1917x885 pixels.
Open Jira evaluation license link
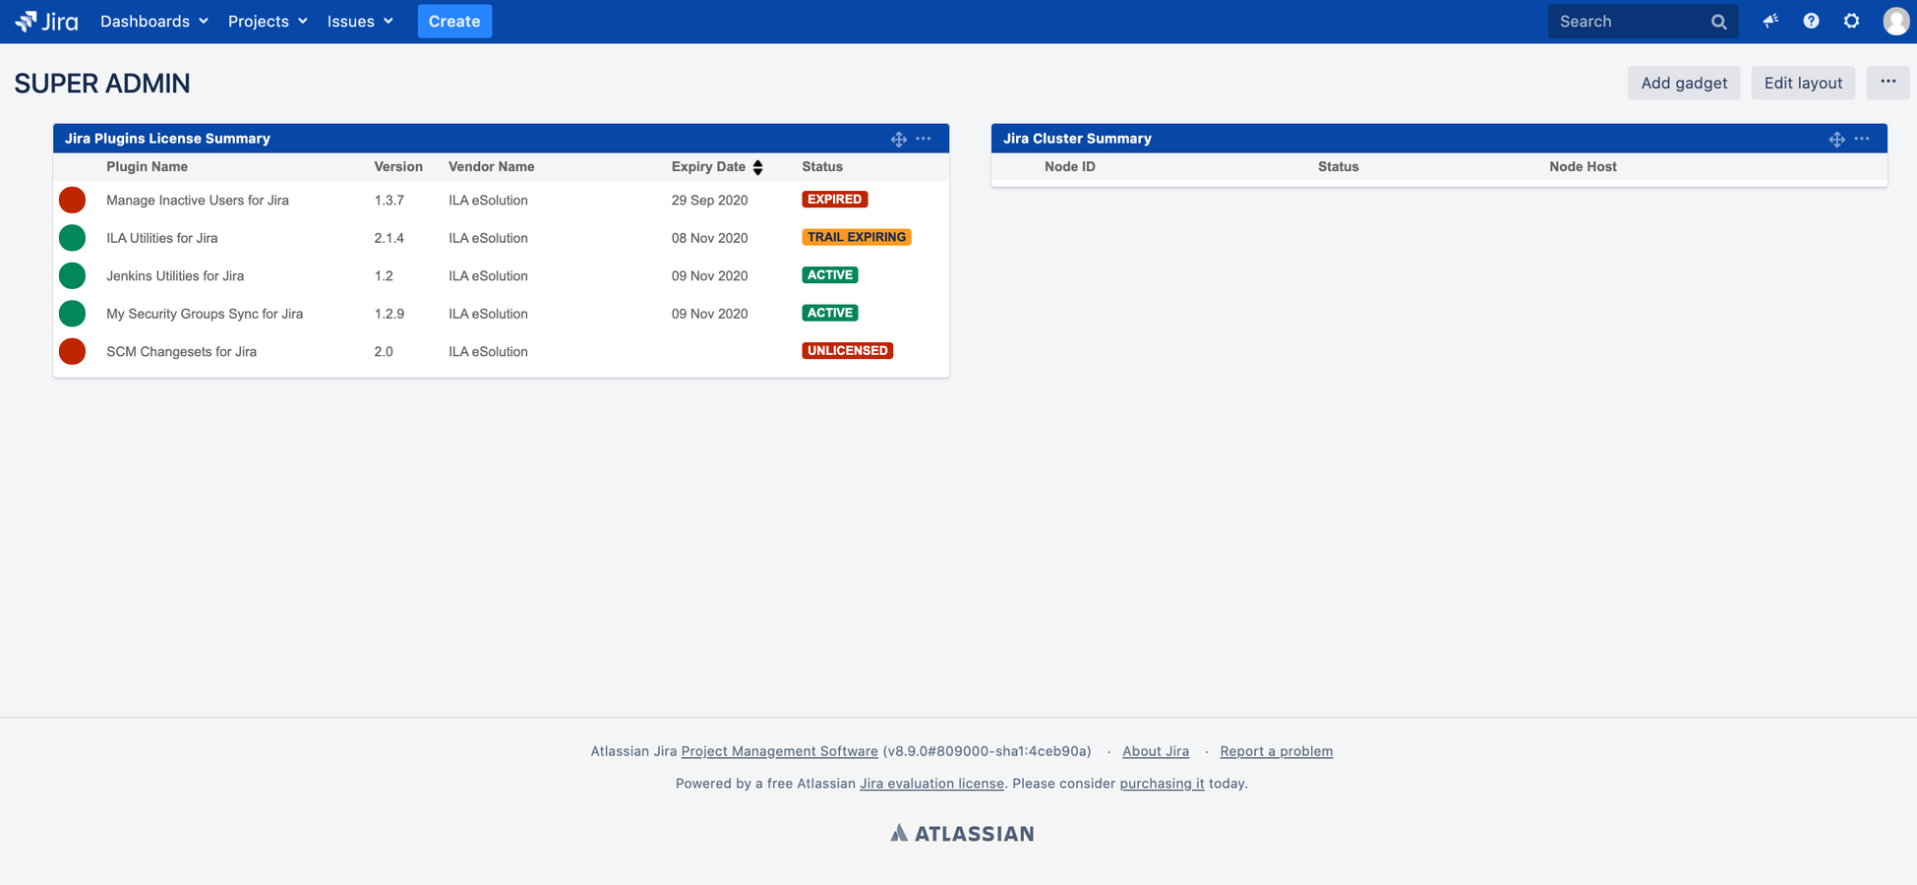point(932,784)
